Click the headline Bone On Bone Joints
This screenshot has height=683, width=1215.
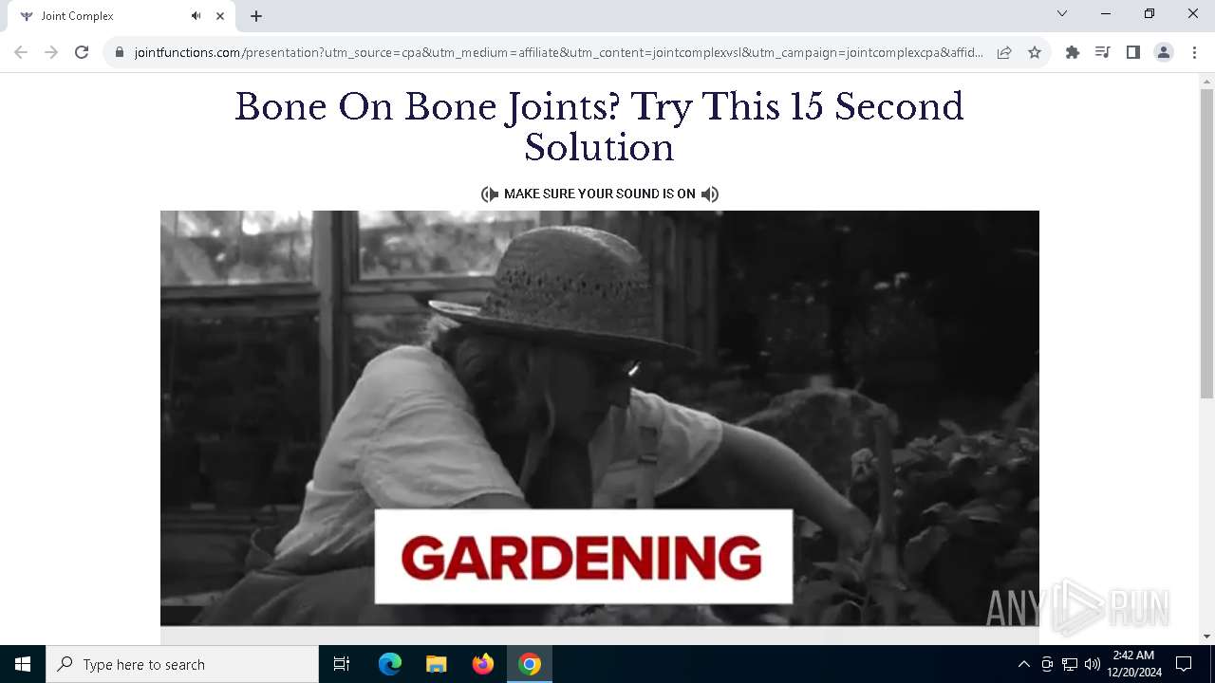point(599,126)
